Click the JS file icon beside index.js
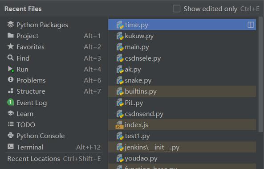Image resolution: width=264 pixels, height=169 pixels. point(119,125)
